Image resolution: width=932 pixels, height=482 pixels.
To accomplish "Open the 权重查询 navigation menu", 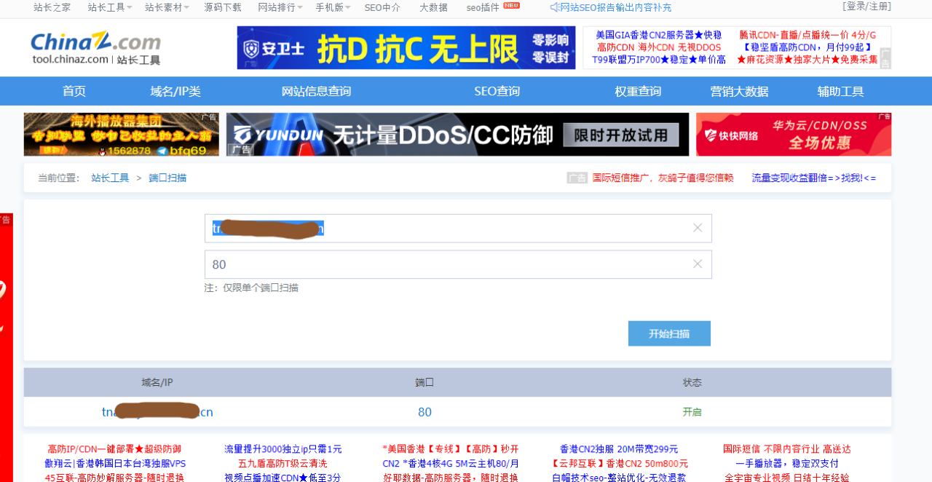I will 637,90.
